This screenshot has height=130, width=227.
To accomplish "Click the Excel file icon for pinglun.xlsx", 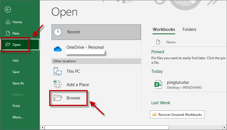I will (158, 84).
